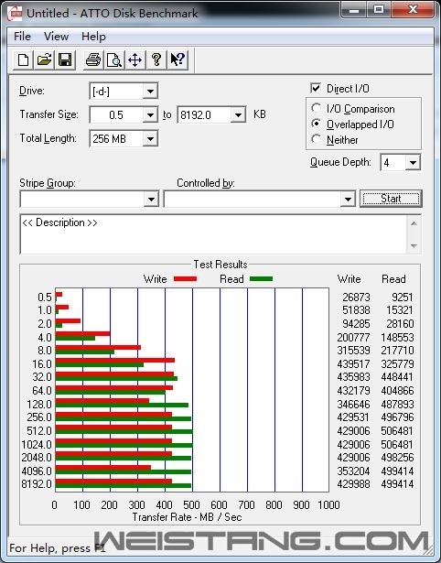Viewport: 441px width, 563px height.
Task: Click read value 148553
Action: 397,337
